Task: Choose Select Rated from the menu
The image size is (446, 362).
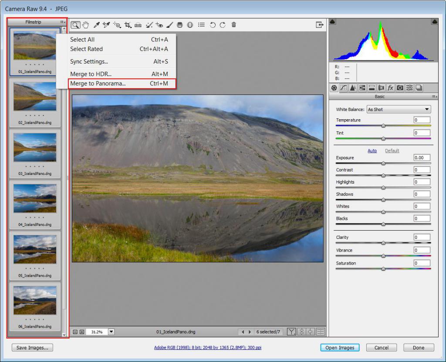Action: [119, 49]
